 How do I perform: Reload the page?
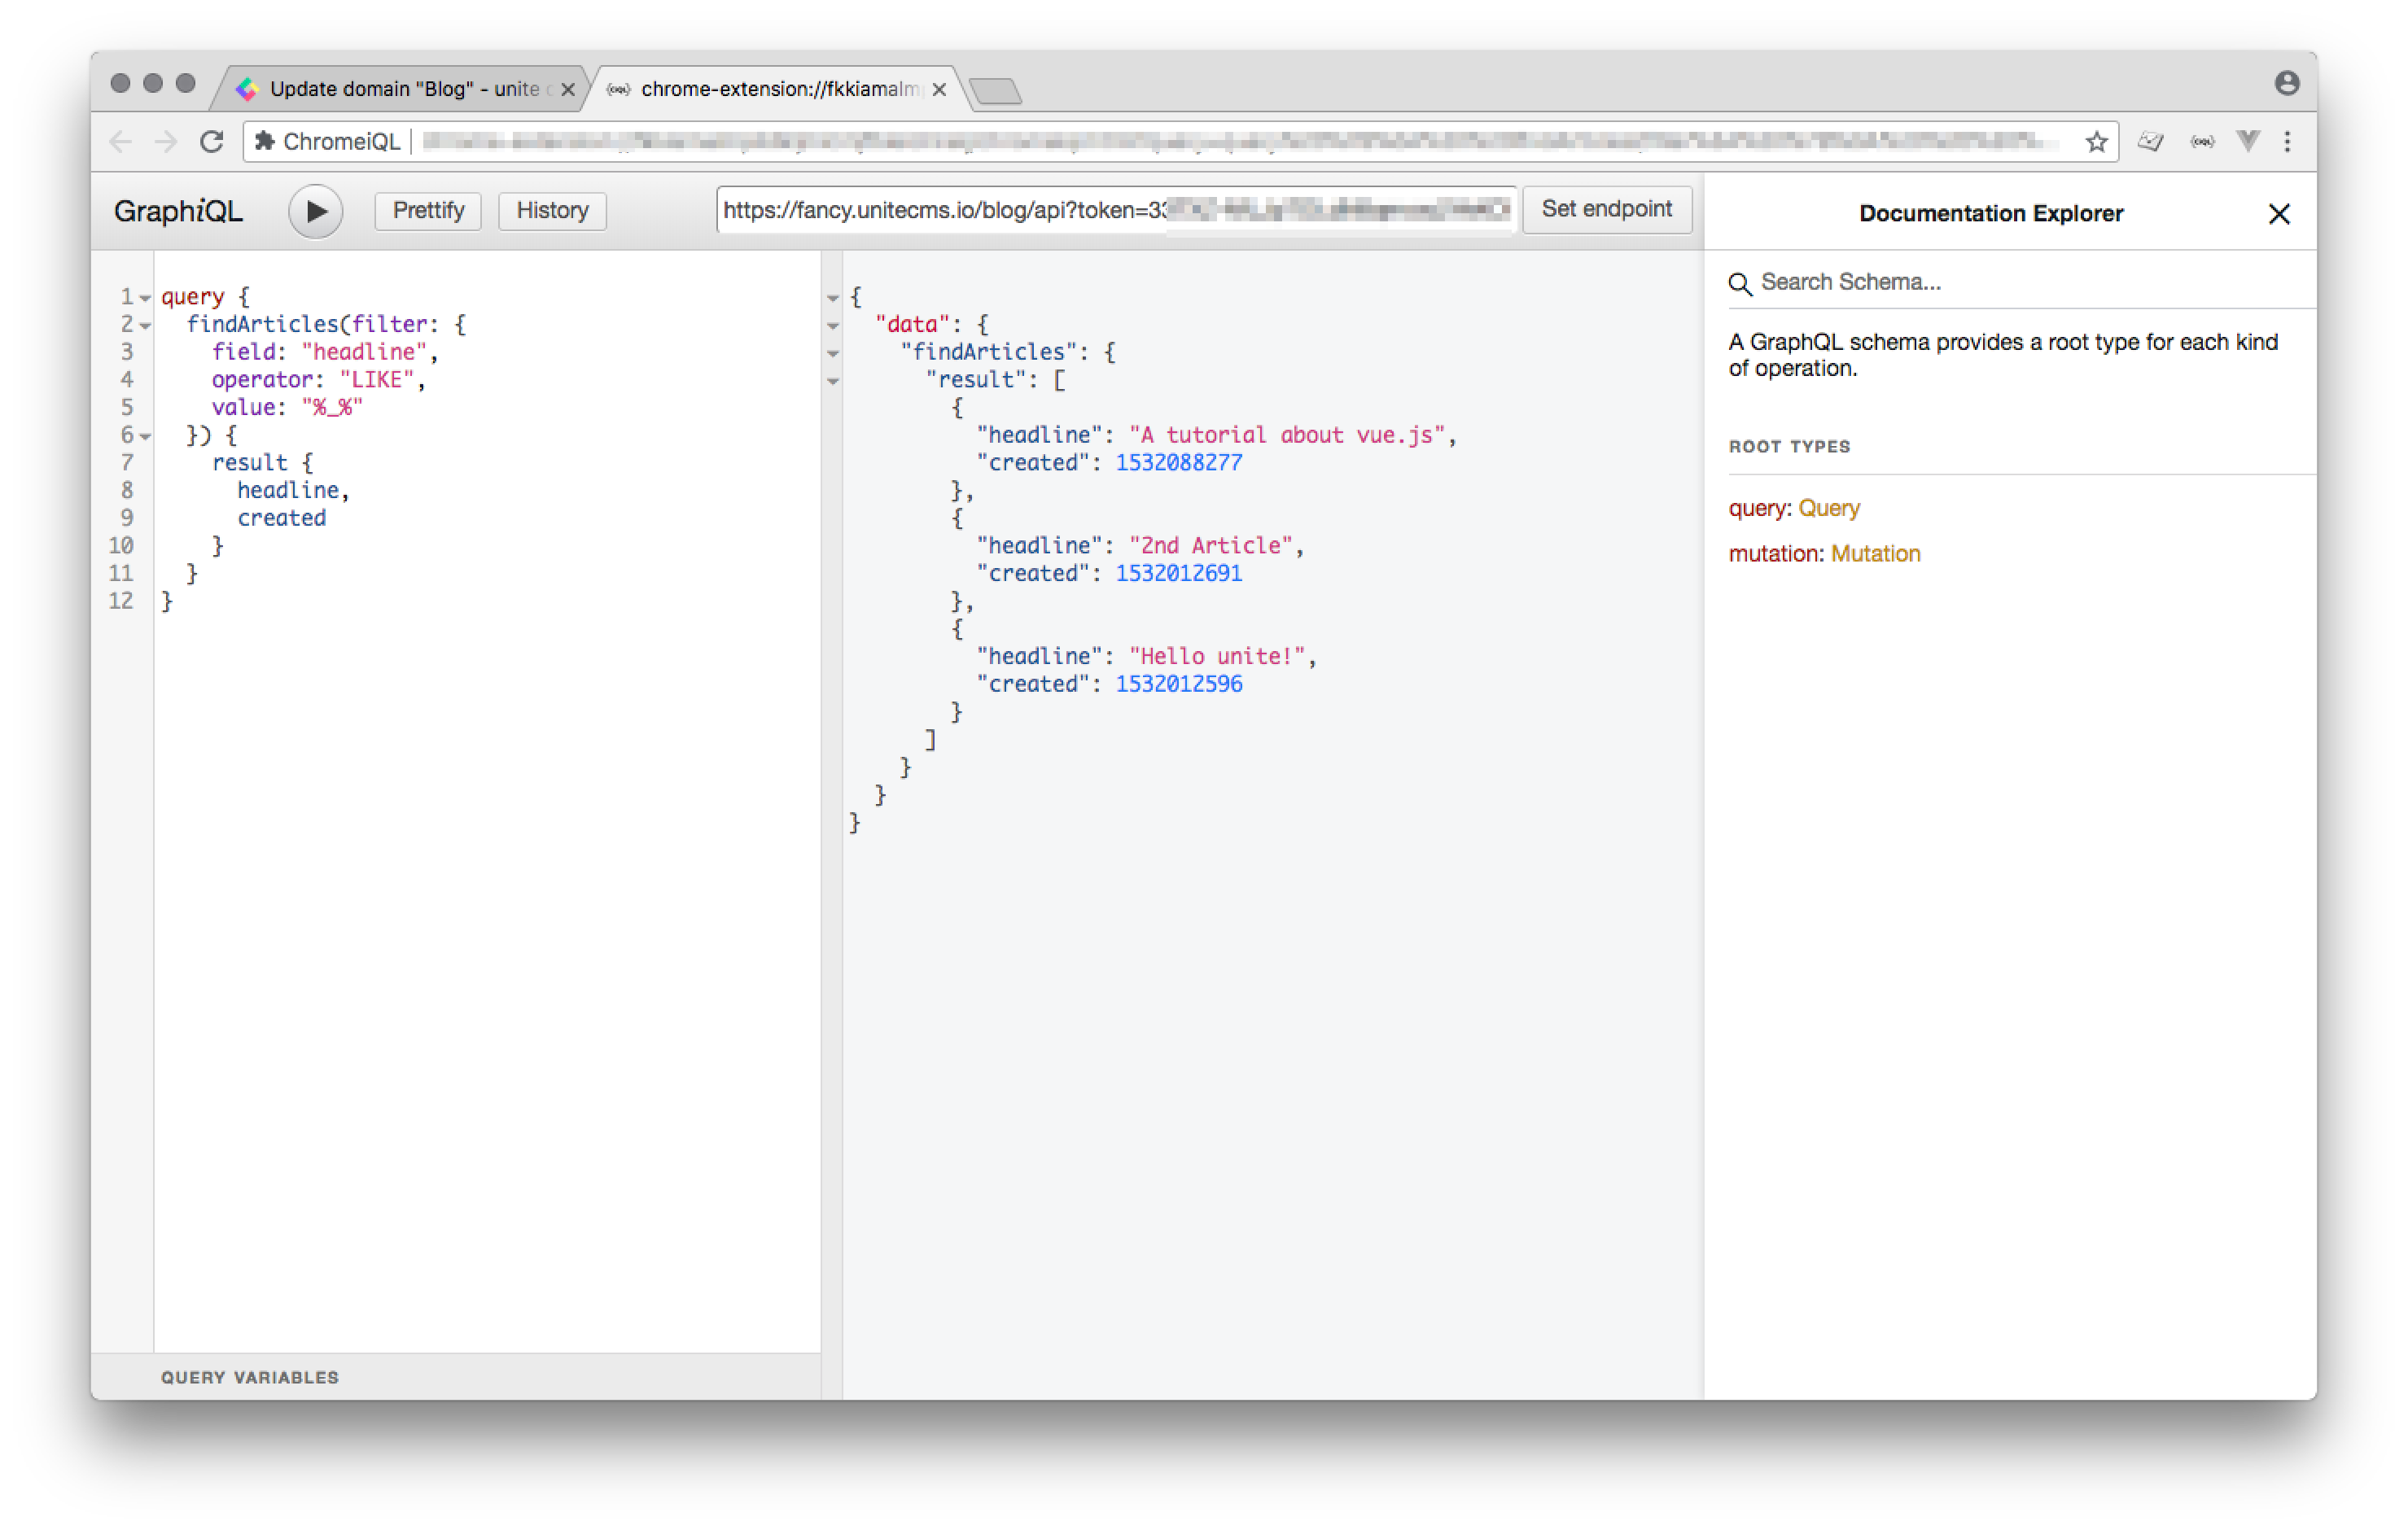click(x=212, y=141)
